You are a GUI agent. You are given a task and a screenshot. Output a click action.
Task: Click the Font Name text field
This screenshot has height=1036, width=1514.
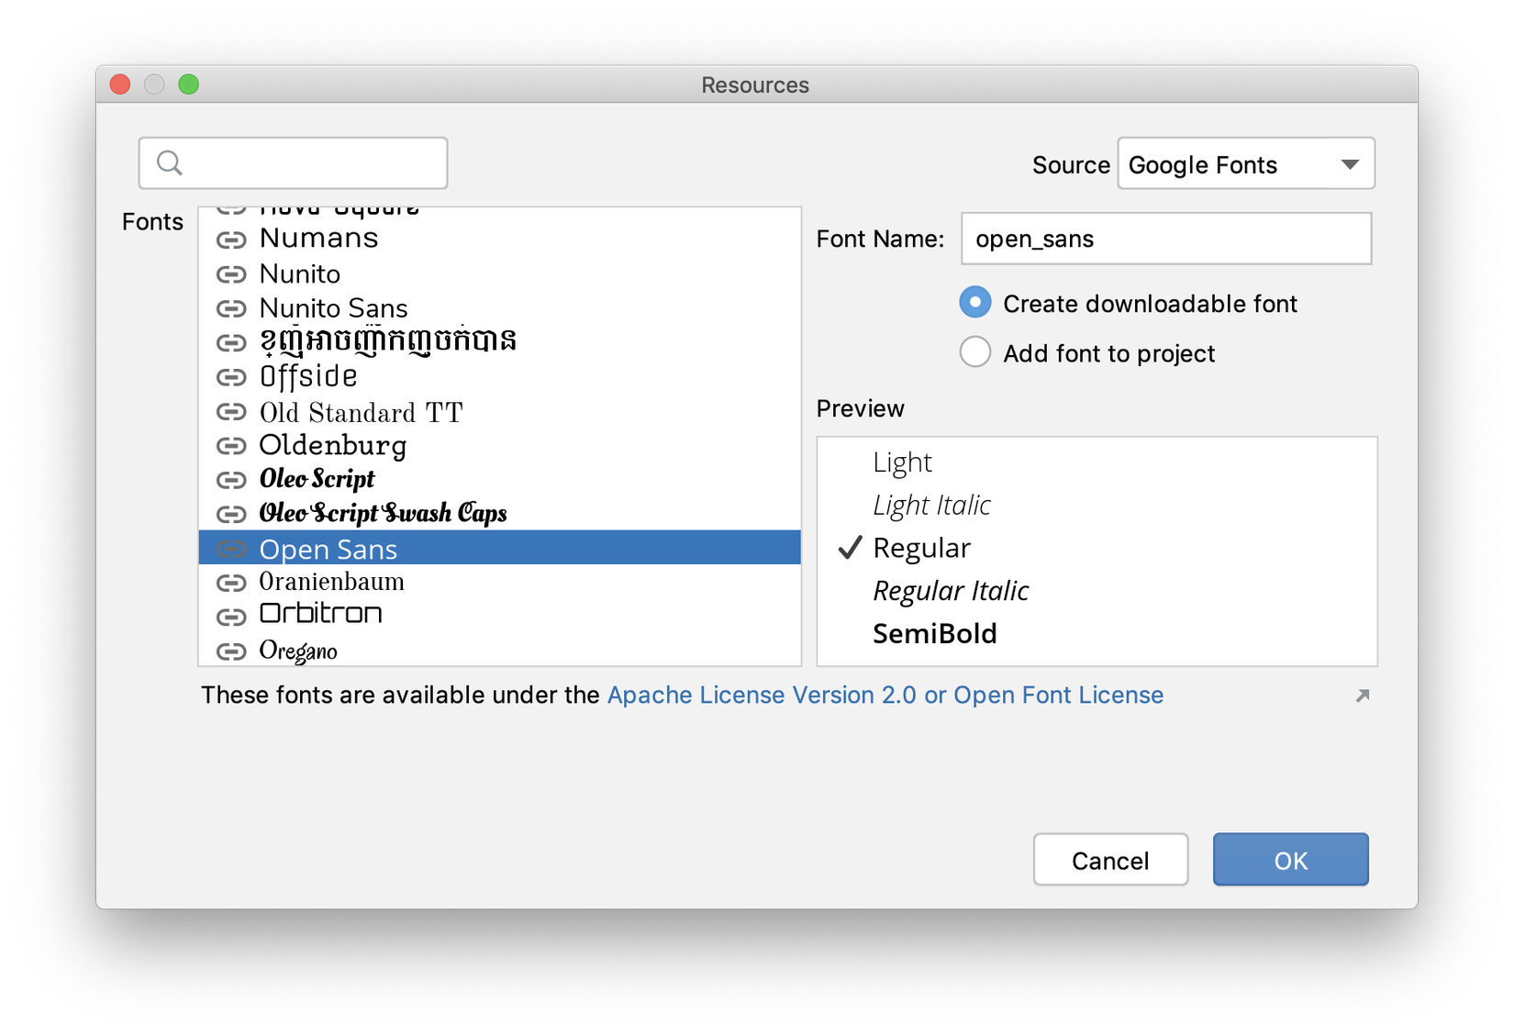(x=1165, y=240)
